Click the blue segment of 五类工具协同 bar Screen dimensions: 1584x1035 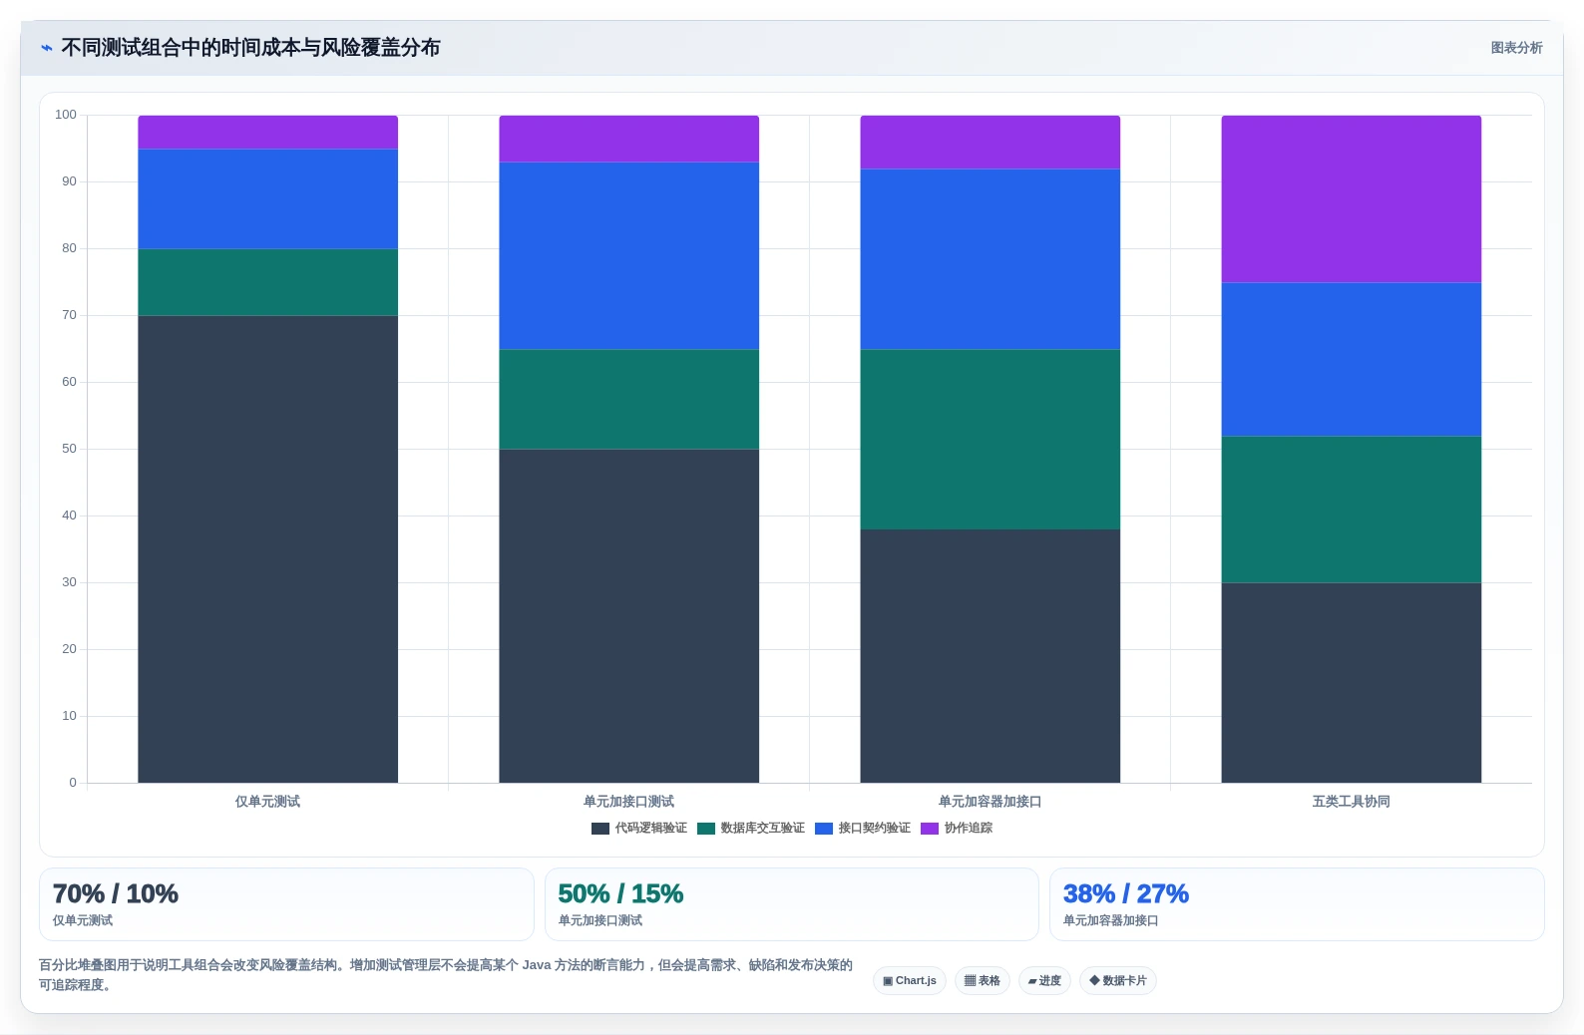point(1352,360)
